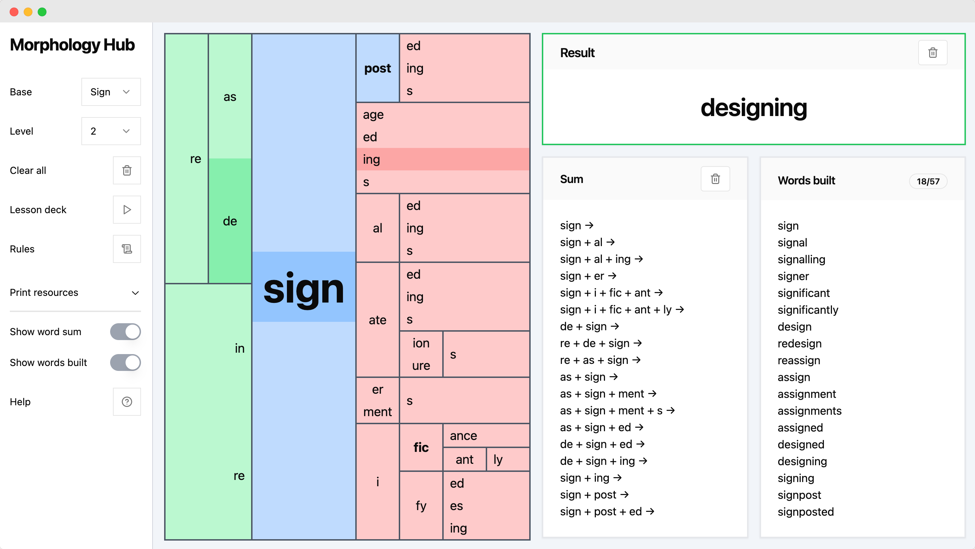The width and height of the screenshot is (975, 549).
Task: Open the Help question mark icon
Action: [127, 402]
